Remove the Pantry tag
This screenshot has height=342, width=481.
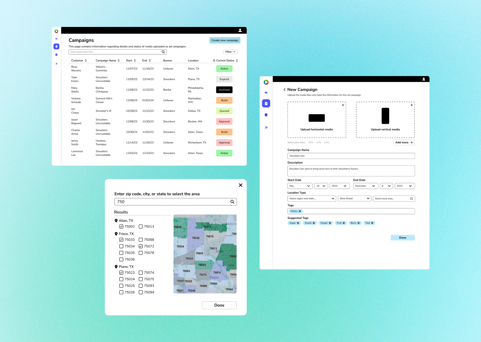(x=300, y=211)
